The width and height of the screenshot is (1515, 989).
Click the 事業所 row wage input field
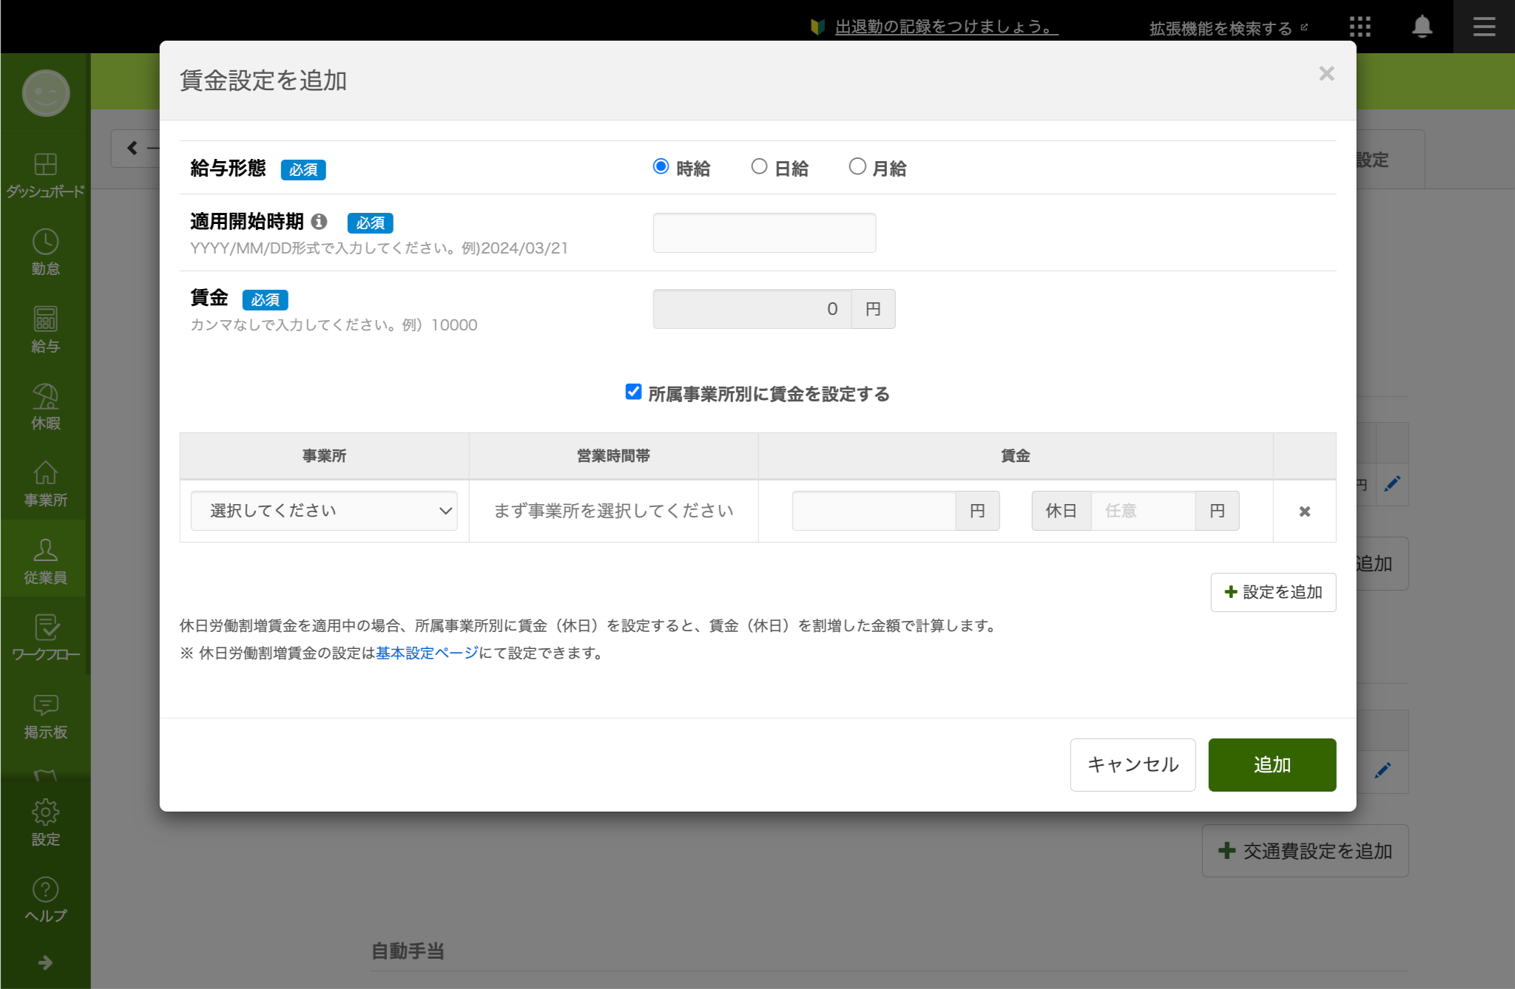coord(874,511)
